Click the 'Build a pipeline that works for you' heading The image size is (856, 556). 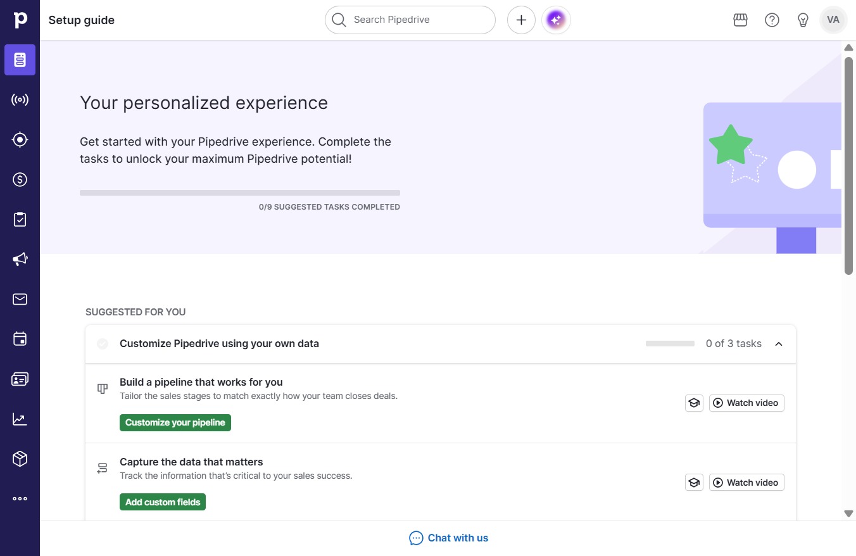click(x=201, y=382)
